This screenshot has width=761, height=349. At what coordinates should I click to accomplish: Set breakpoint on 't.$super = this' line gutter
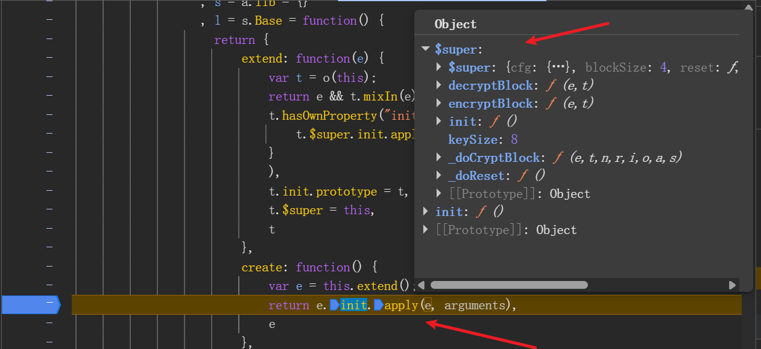pos(49,210)
